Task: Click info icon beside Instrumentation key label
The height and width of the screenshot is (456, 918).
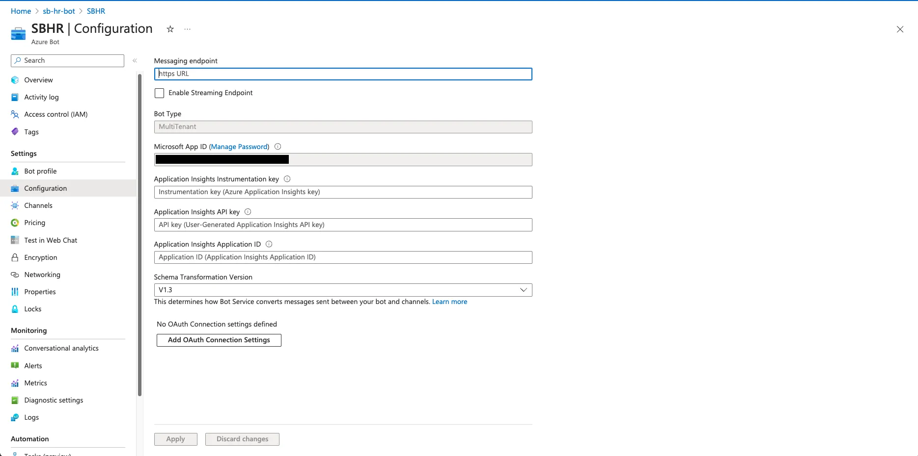Action: click(287, 179)
